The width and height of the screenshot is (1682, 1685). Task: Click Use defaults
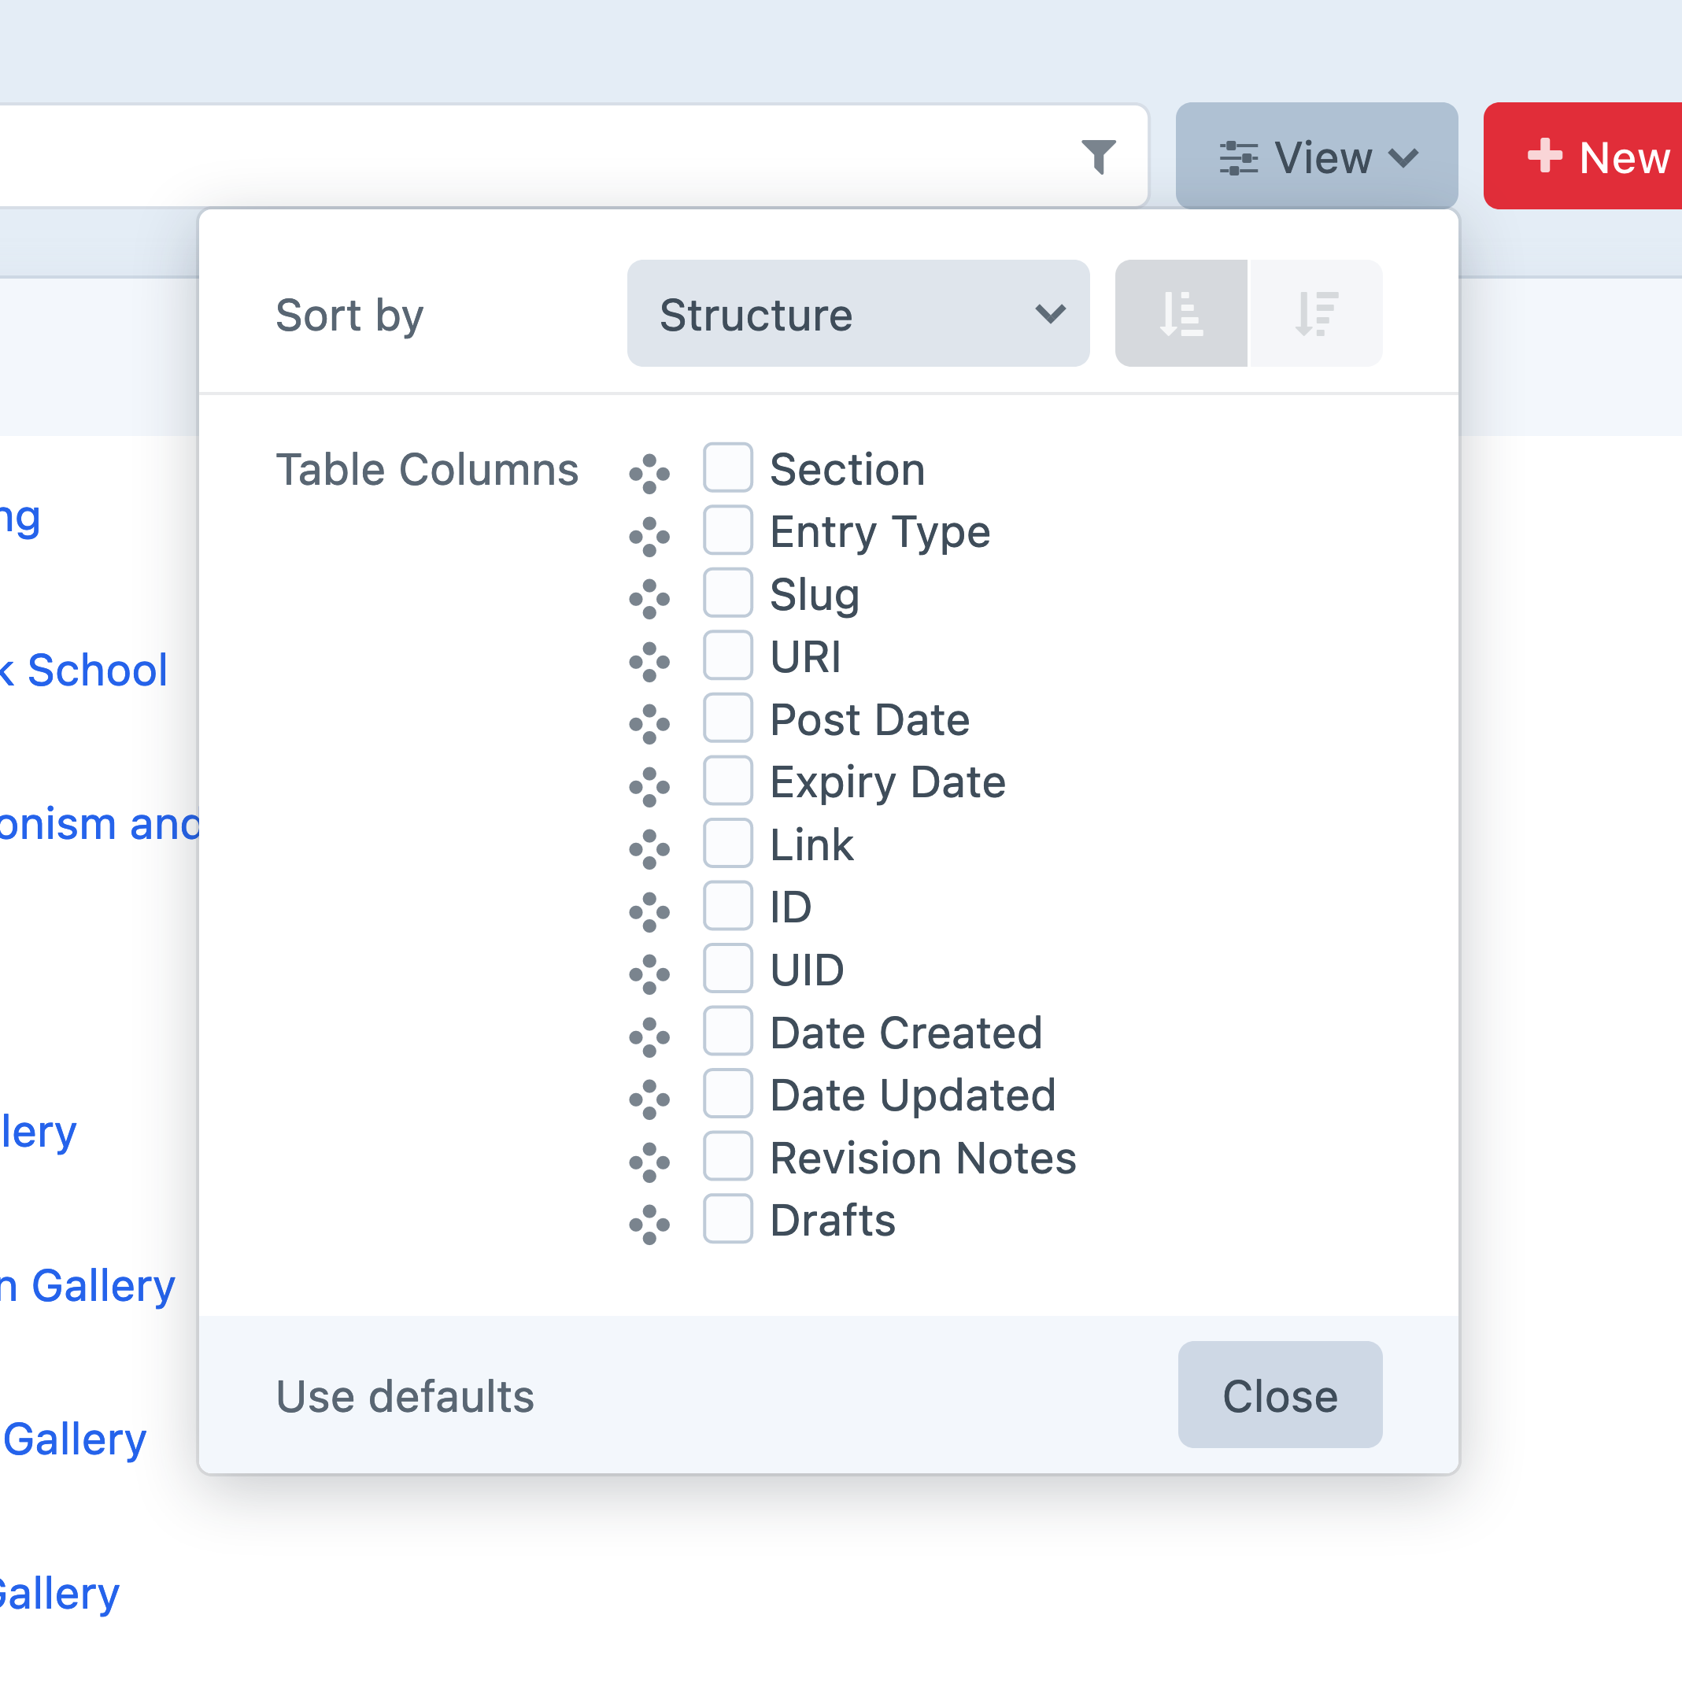pyautogui.click(x=404, y=1395)
